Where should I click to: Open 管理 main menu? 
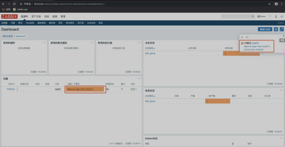(63, 16)
